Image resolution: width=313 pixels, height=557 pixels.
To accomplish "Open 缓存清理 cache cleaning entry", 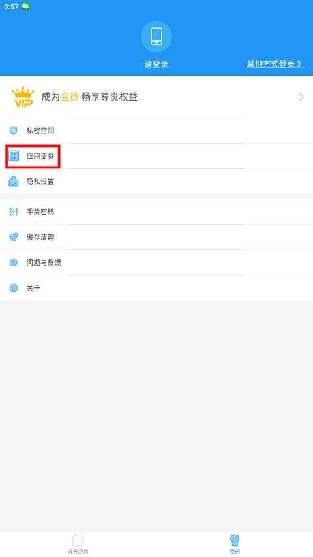I will pos(156,237).
